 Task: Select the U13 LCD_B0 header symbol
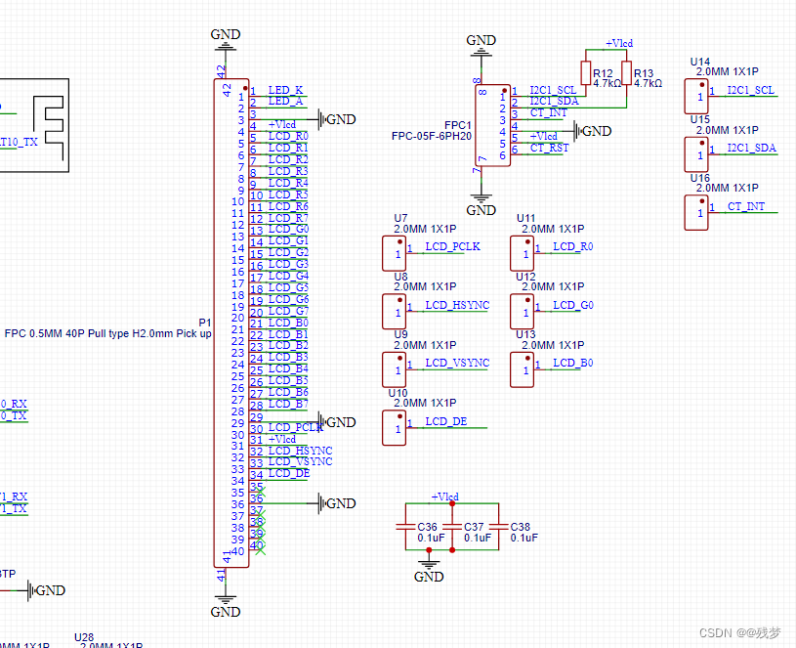tap(521, 369)
